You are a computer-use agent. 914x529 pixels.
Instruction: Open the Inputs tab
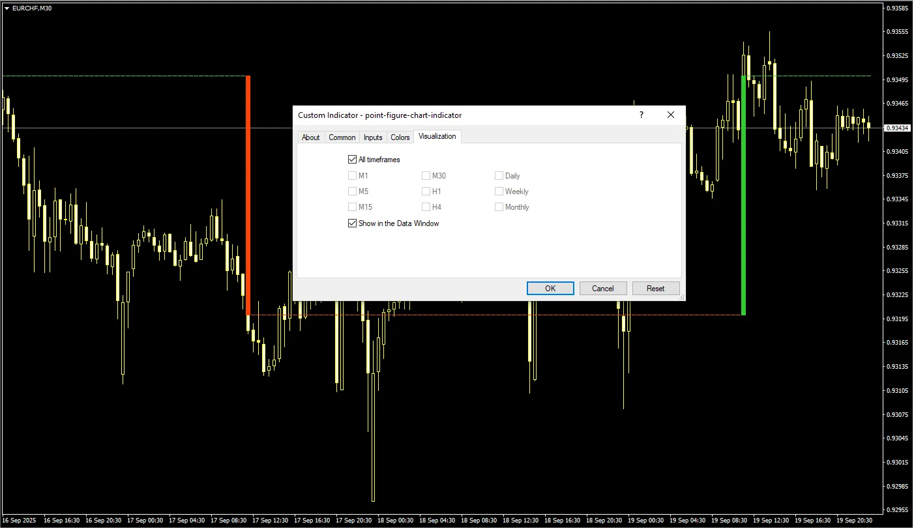[x=373, y=137]
